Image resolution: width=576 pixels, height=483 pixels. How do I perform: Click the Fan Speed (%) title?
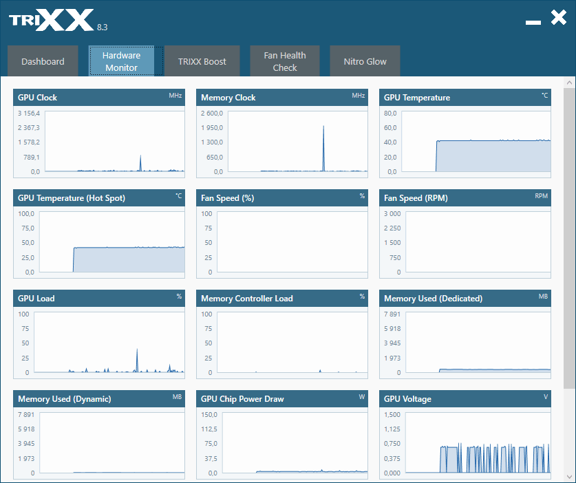click(x=227, y=198)
